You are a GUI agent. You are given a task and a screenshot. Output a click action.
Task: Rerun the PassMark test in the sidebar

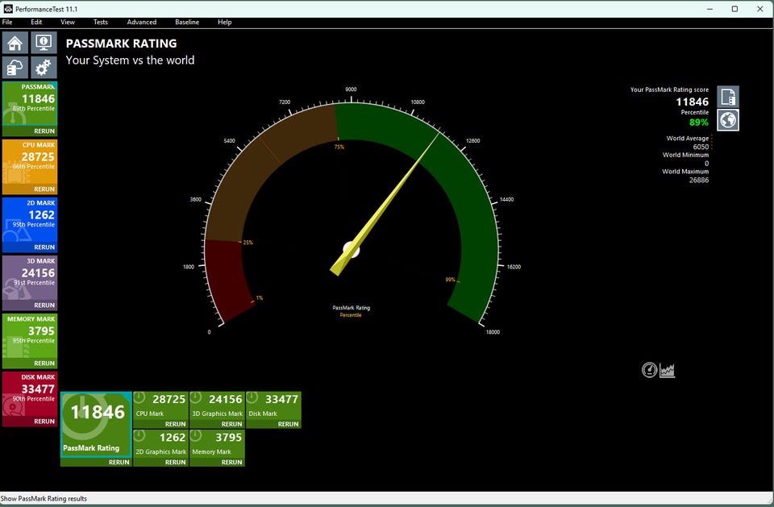point(44,131)
